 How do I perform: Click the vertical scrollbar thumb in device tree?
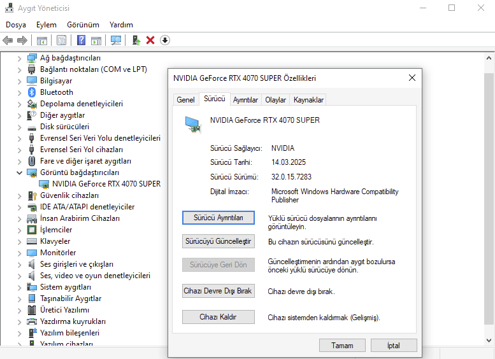pos(489,198)
